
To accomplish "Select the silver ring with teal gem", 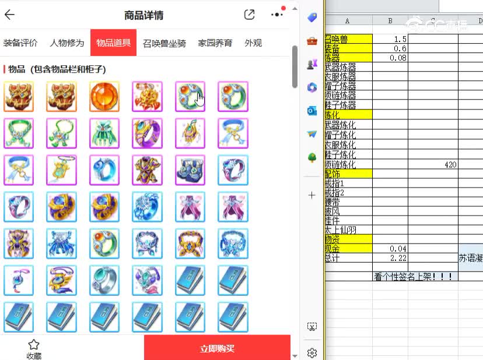I will point(104,280).
